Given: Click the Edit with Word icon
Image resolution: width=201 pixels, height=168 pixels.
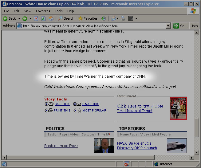Looking at the screenshot, I should [131, 18].
